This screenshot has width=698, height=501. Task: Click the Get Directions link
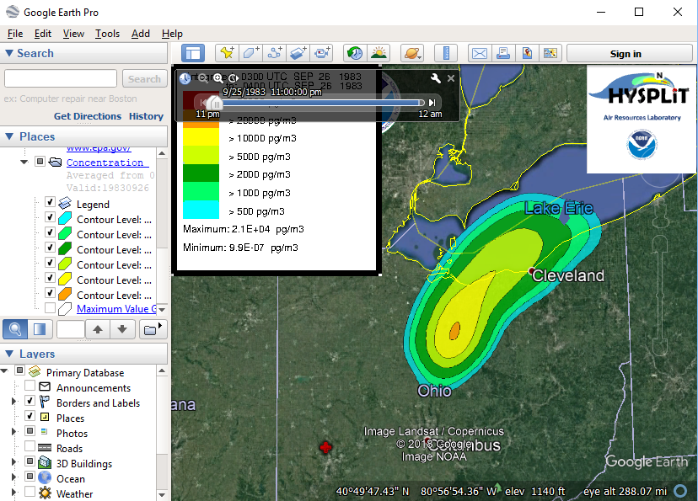88,116
